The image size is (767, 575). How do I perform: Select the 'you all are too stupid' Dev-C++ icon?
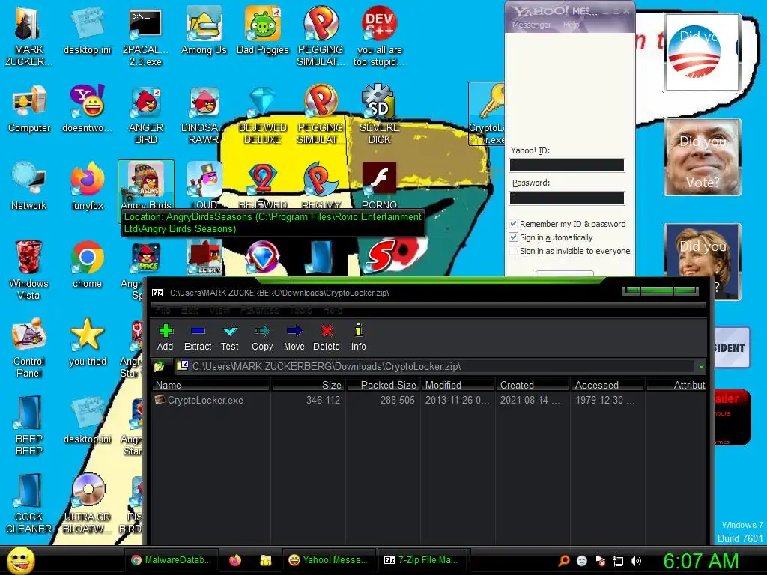pos(379,37)
